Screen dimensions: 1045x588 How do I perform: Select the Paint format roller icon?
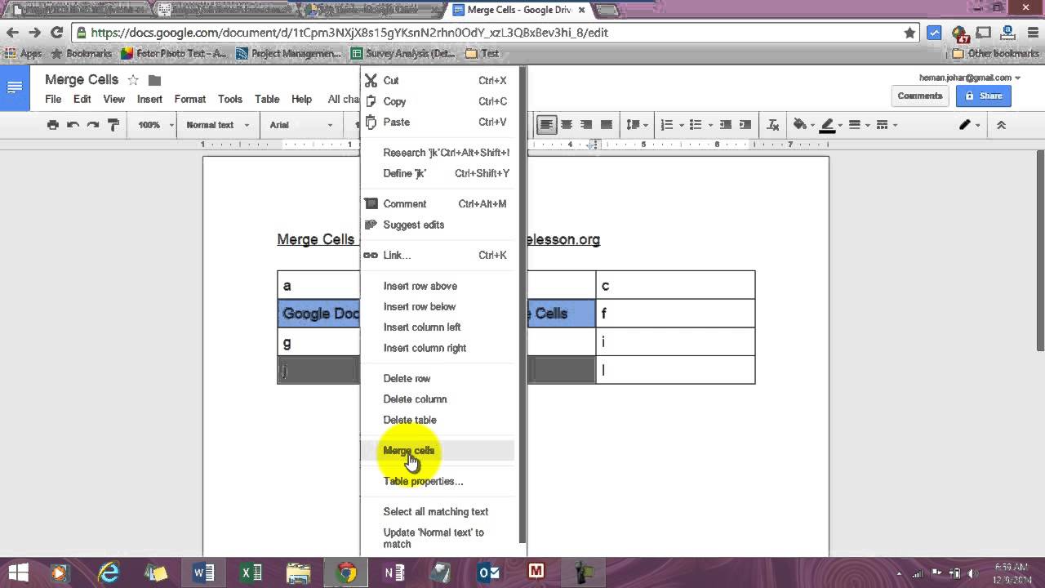[x=113, y=125]
